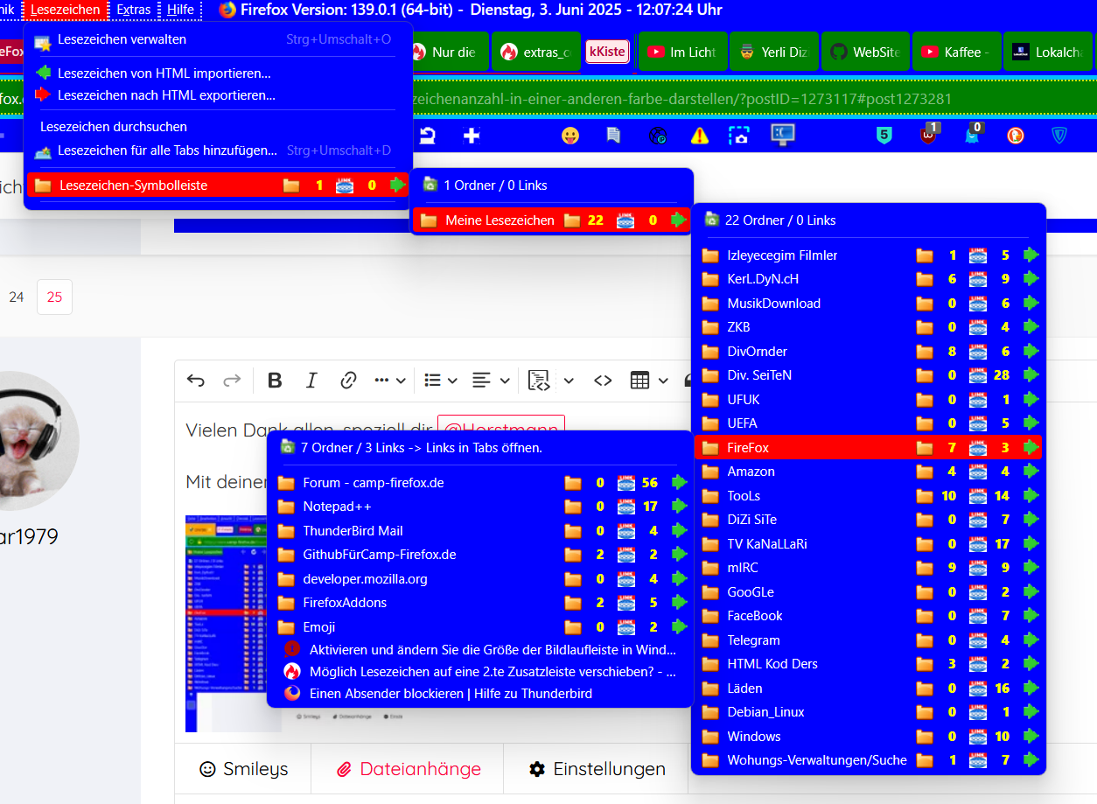Go to page 25 in pagination

pos(54,297)
